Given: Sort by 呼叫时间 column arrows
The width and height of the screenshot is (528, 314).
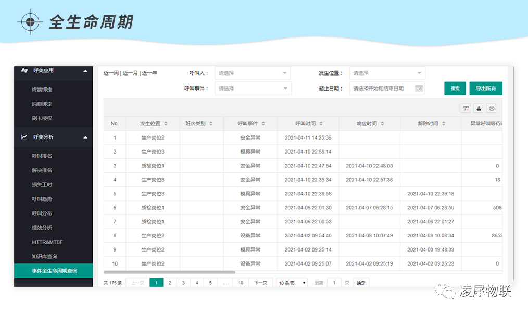Looking at the screenshot, I should 321,124.
